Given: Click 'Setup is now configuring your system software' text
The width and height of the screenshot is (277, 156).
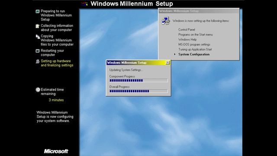Looking at the screenshot, I should coord(55,117).
